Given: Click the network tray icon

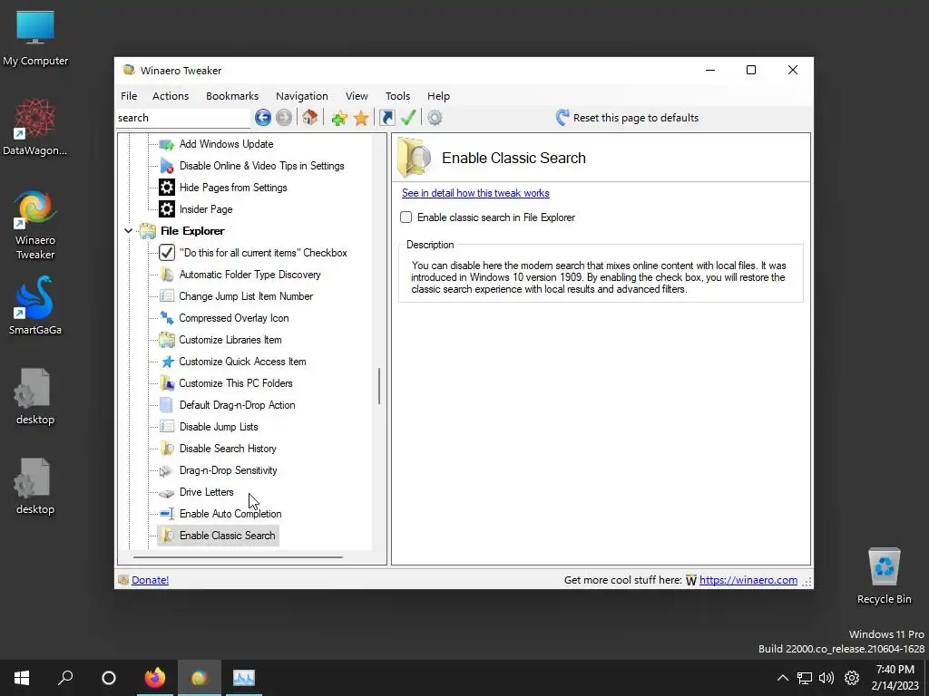Looking at the screenshot, I should tap(804, 678).
